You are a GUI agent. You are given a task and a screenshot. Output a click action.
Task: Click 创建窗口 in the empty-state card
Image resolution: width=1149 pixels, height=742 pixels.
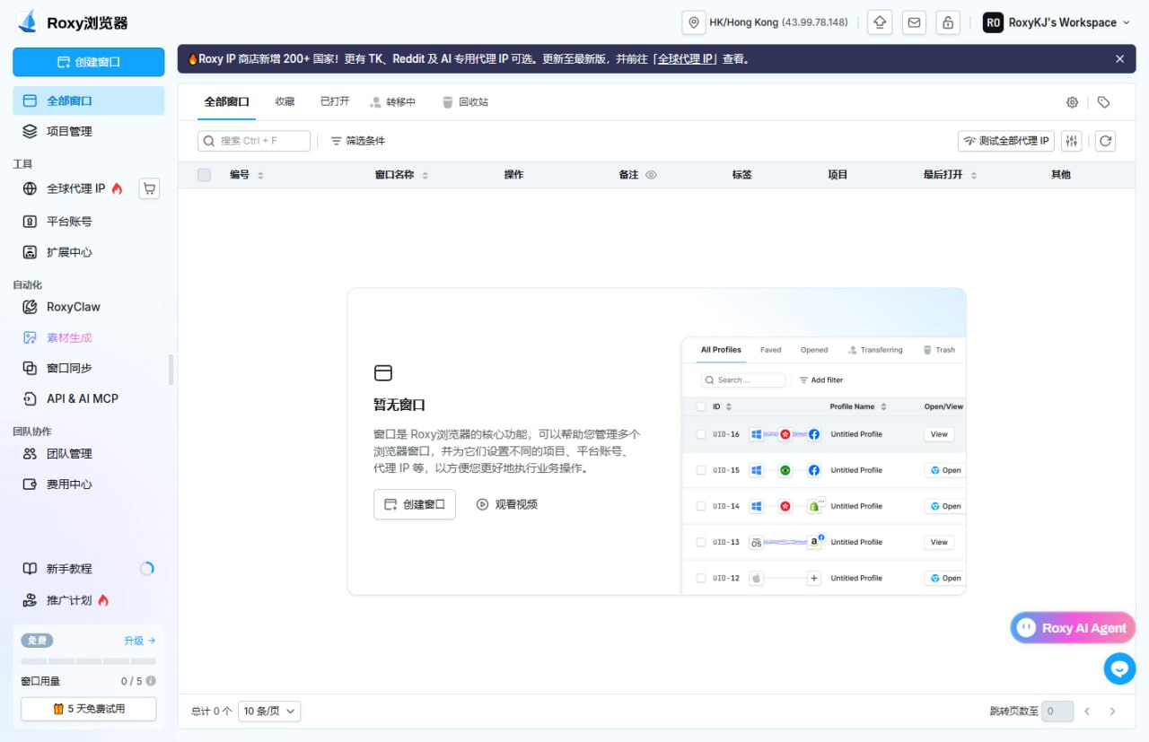(x=415, y=504)
